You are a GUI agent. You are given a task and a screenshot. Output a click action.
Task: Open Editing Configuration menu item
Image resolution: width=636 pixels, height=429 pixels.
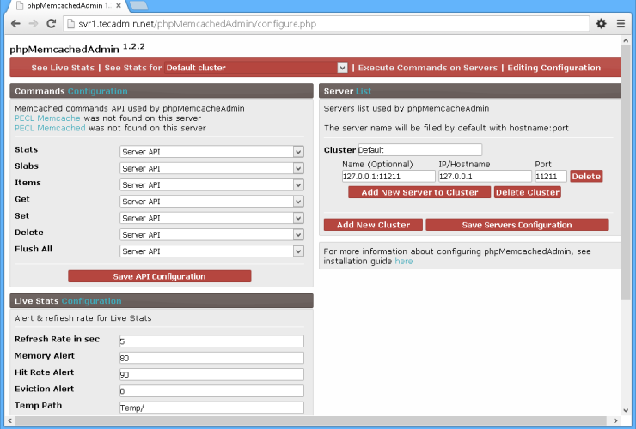click(x=553, y=68)
